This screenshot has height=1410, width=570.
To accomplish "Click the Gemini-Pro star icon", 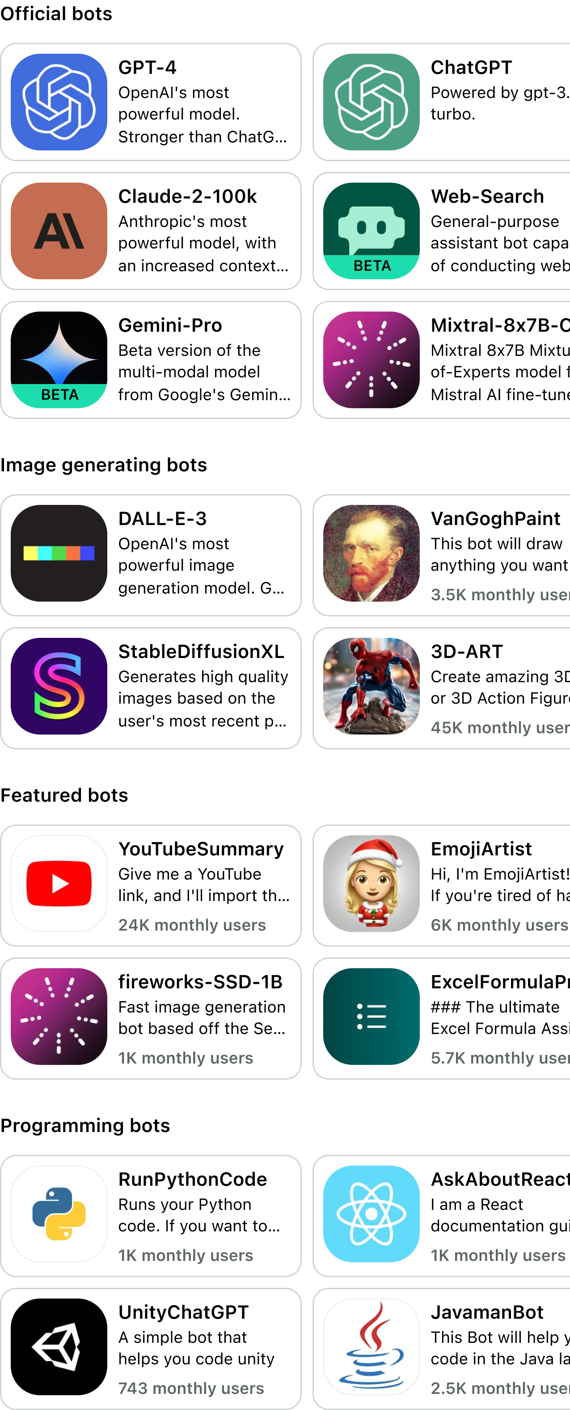I will tap(59, 359).
